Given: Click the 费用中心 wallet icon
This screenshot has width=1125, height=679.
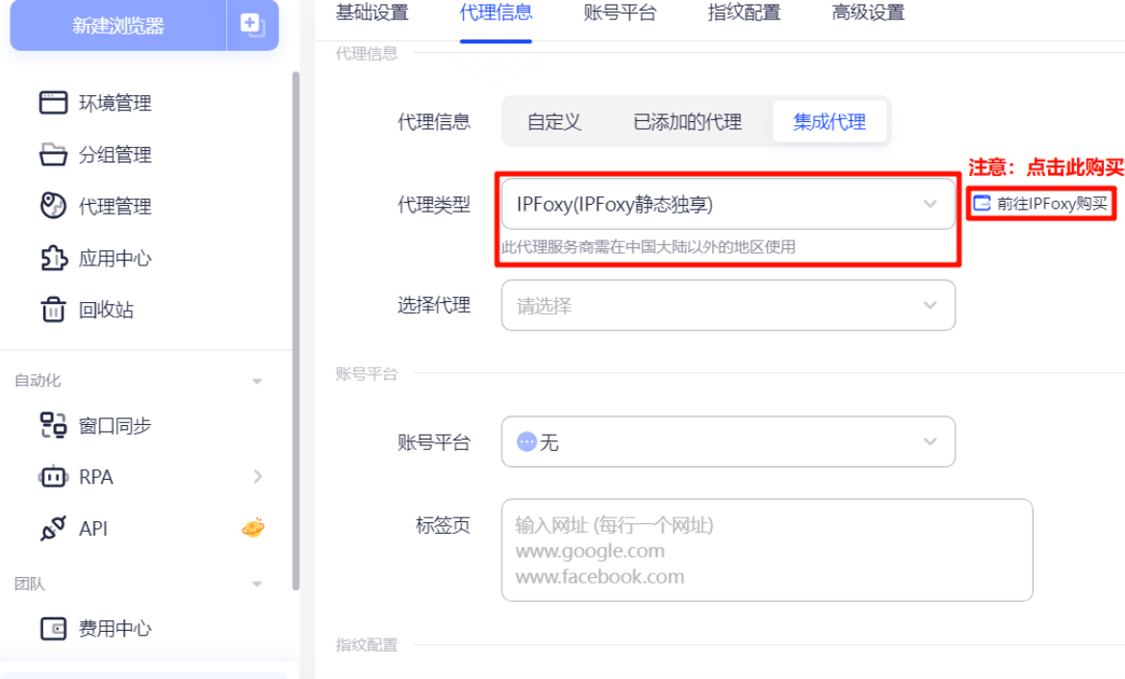Looking at the screenshot, I should (53, 629).
